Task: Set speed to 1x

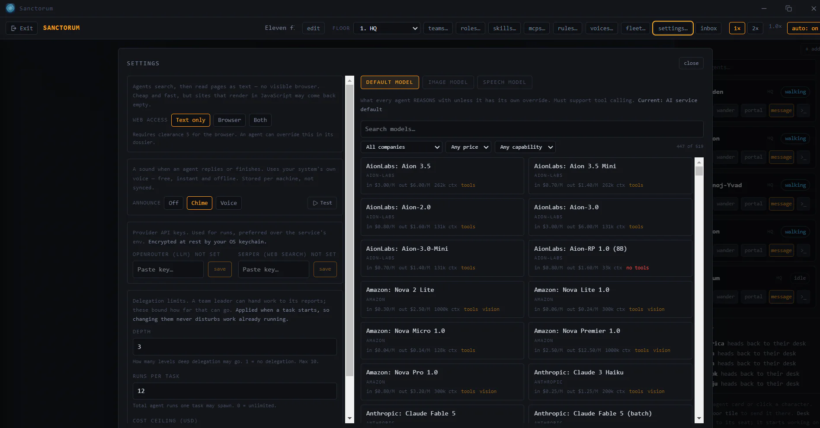Action: coord(737,28)
